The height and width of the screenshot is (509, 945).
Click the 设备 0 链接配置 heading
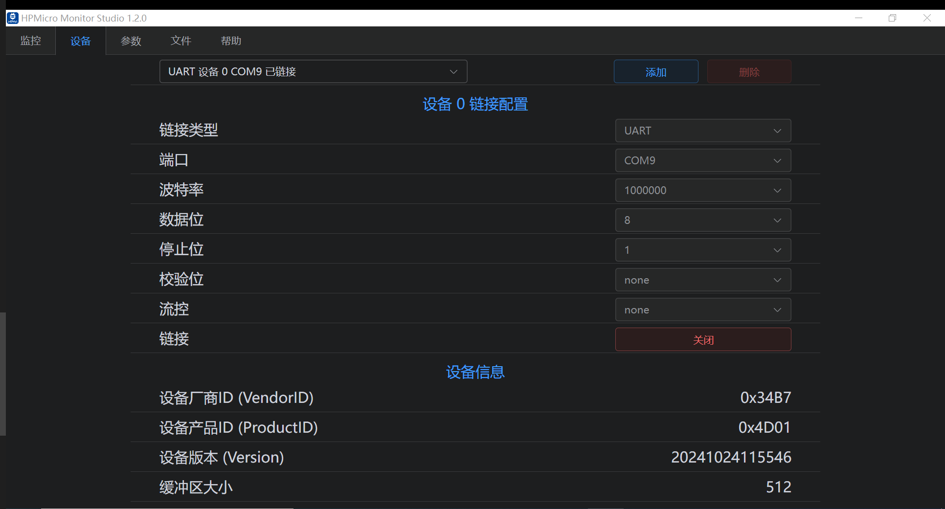point(475,104)
